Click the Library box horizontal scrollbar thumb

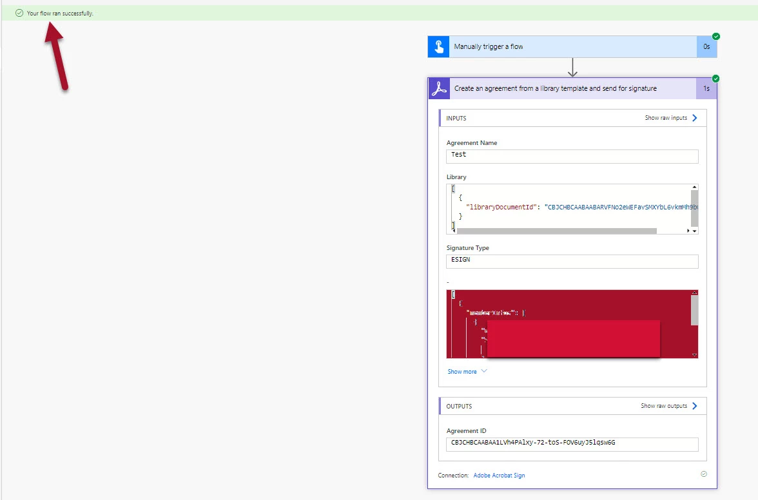pyautogui.click(x=556, y=231)
